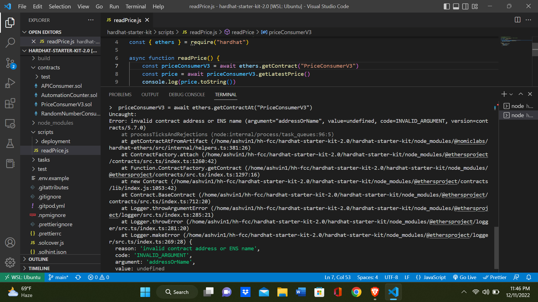Viewport: 538px width, 302px height.
Task: Click the editor minimap
Action: tap(516, 41)
